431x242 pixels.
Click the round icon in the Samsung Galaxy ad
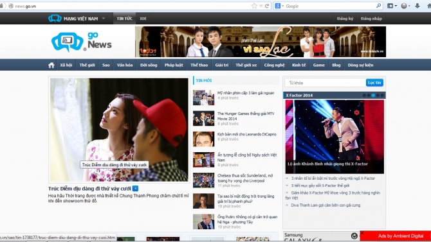click(x=354, y=236)
